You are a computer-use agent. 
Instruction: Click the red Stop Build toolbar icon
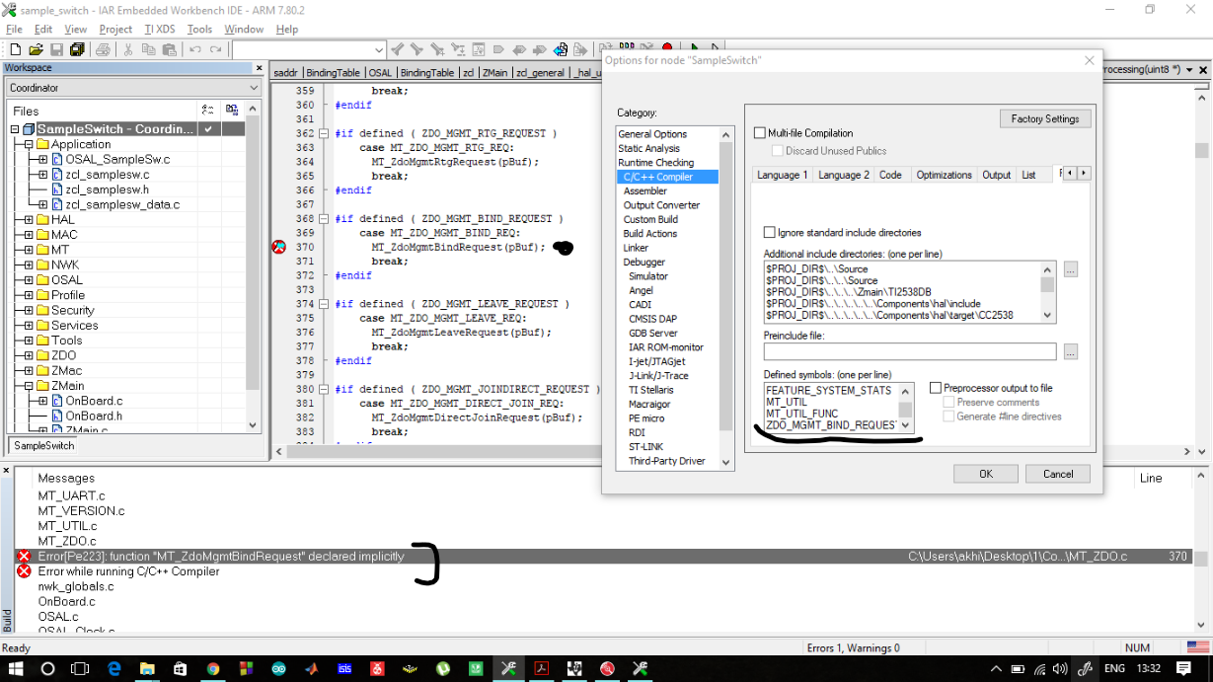point(667,46)
